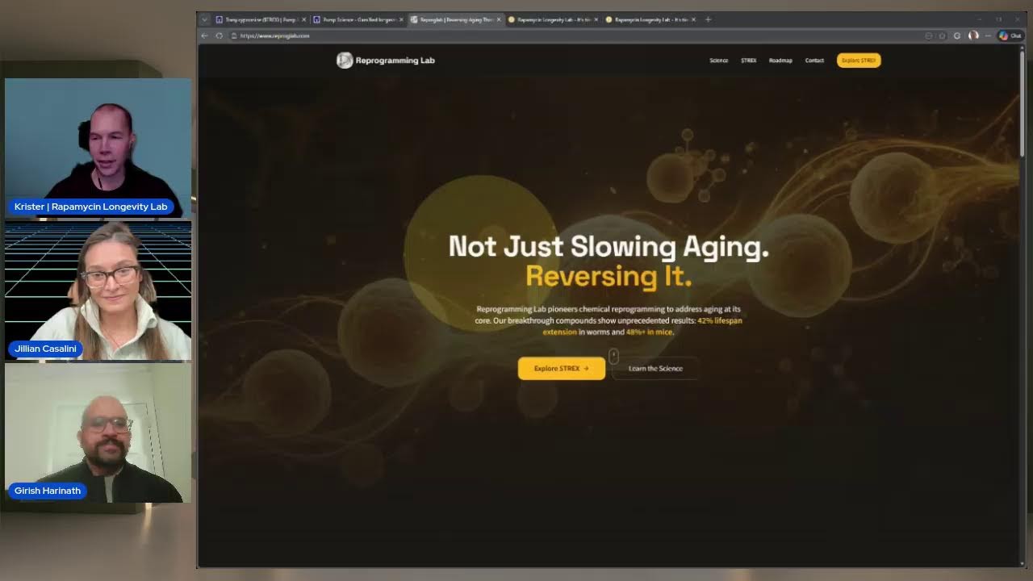Go back with the browser back arrow
Image resolution: width=1033 pixels, height=581 pixels.
(204, 36)
